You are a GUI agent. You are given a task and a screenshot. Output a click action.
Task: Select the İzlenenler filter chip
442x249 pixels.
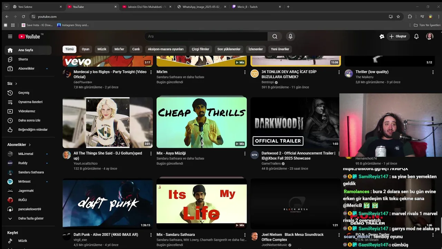click(x=256, y=49)
